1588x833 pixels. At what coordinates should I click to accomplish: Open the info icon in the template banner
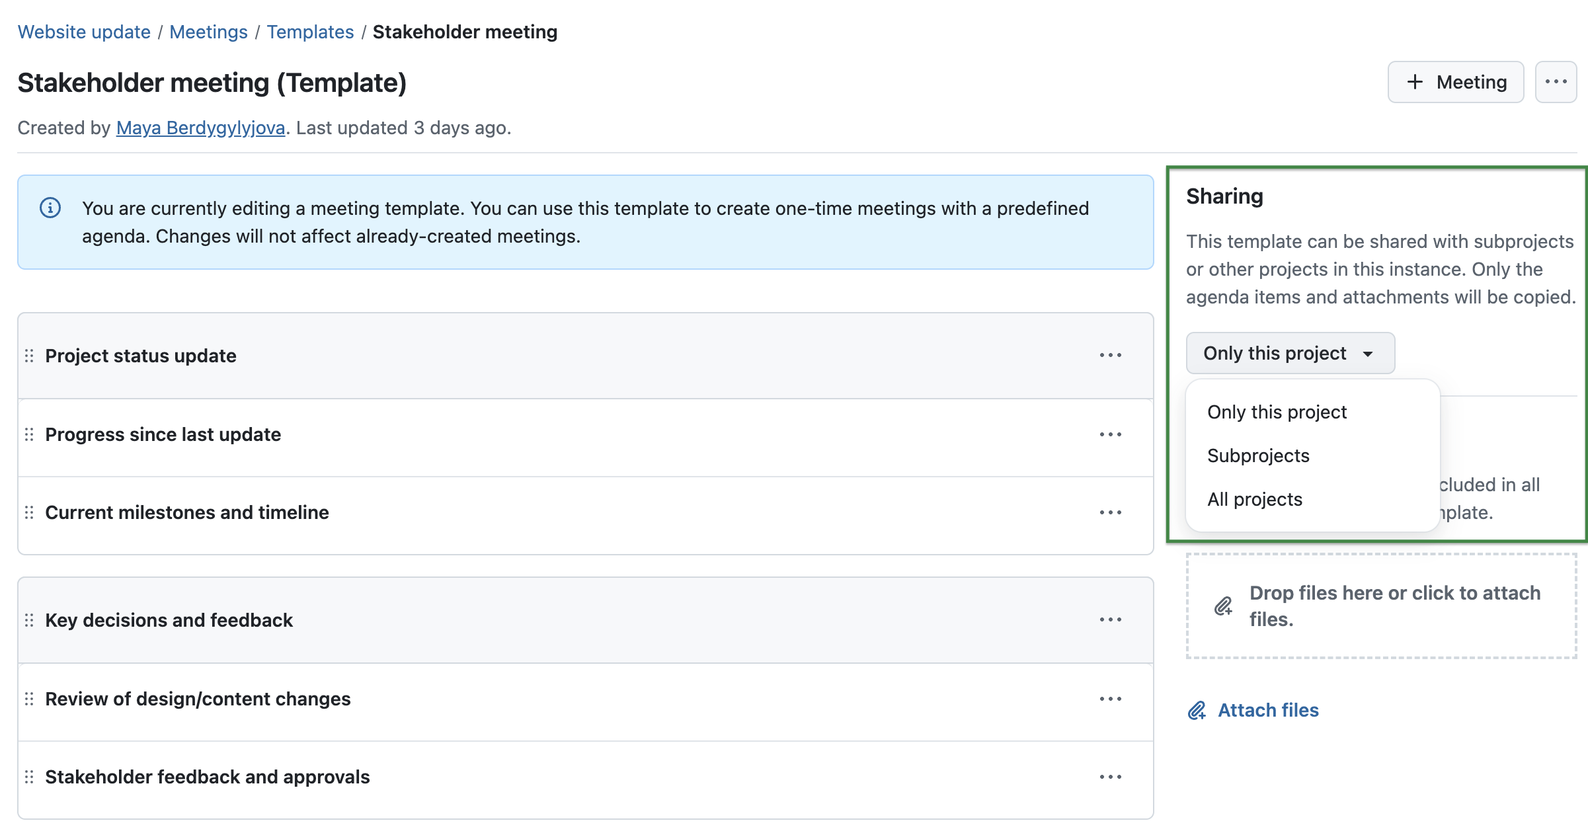pos(50,208)
